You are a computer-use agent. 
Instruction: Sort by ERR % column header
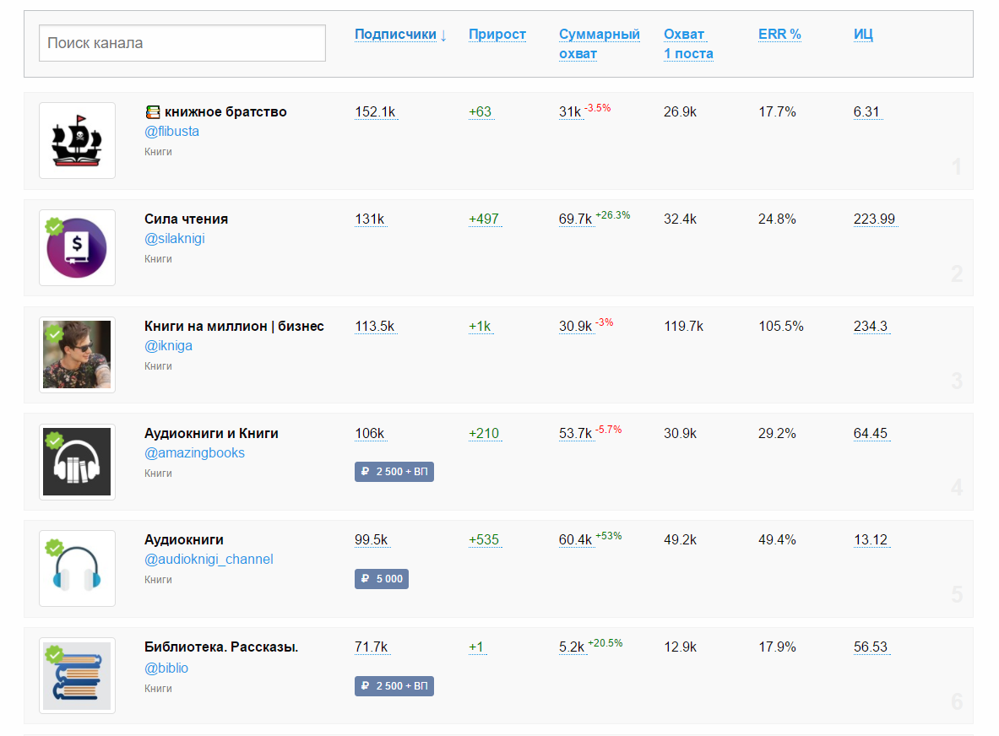[779, 35]
